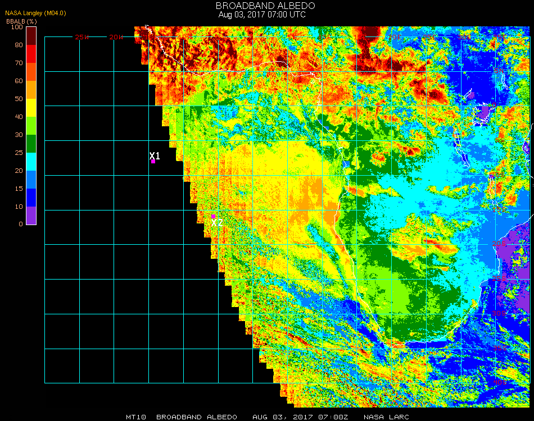Click the magenta X2 marker square

[213, 217]
